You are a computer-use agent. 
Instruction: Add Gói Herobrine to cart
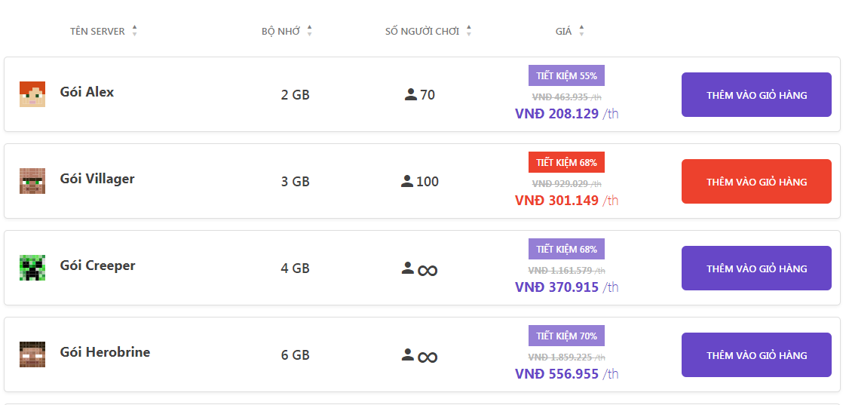click(x=756, y=355)
